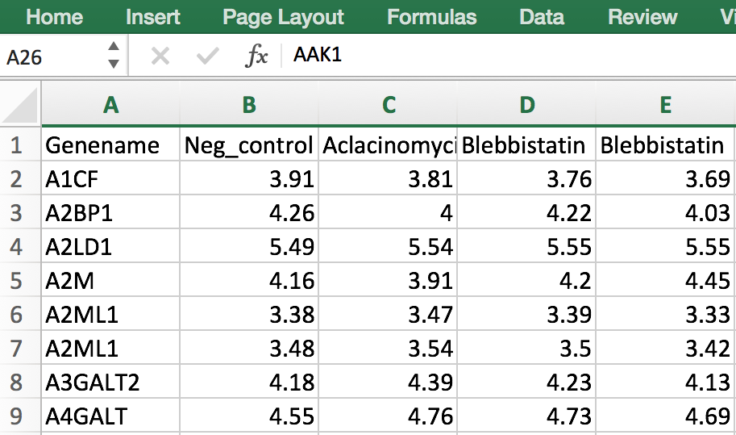The image size is (736, 435).
Task: Select column C header
Action: click(x=389, y=105)
